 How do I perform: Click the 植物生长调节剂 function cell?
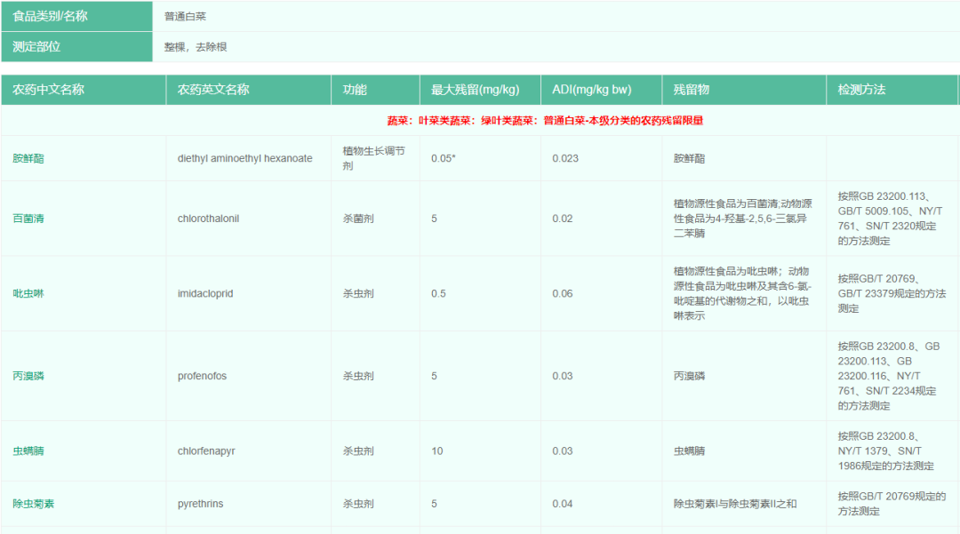(373, 158)
